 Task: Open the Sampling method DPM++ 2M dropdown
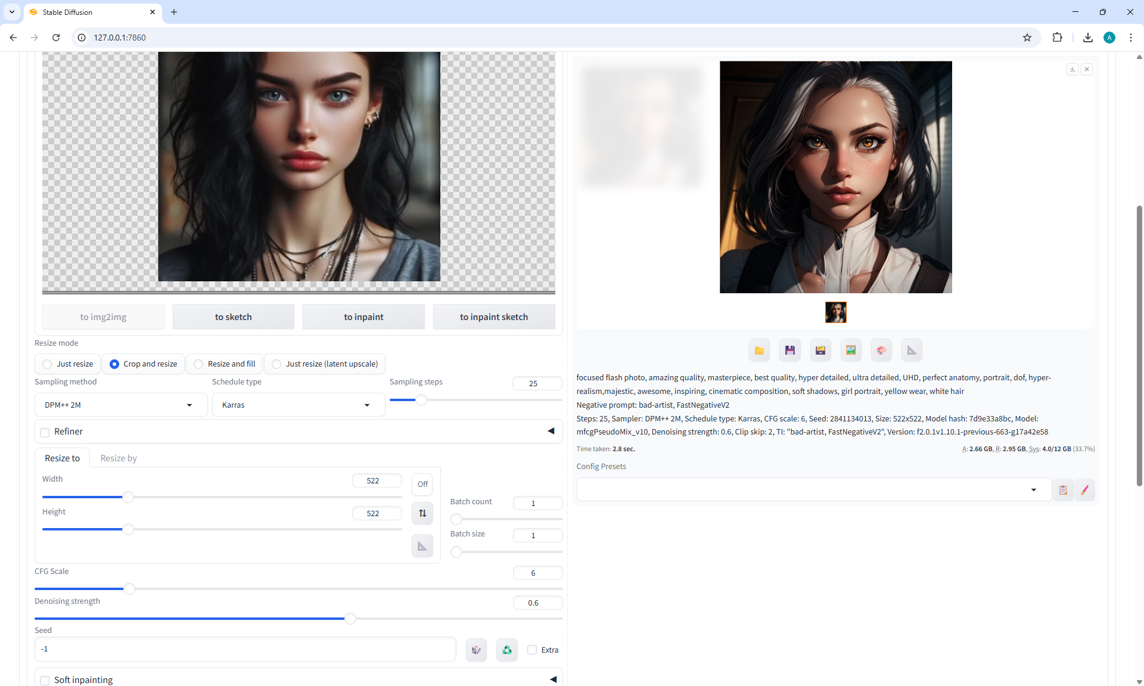[120, 405]
